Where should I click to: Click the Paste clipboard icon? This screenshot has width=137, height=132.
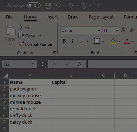[11, 30]
